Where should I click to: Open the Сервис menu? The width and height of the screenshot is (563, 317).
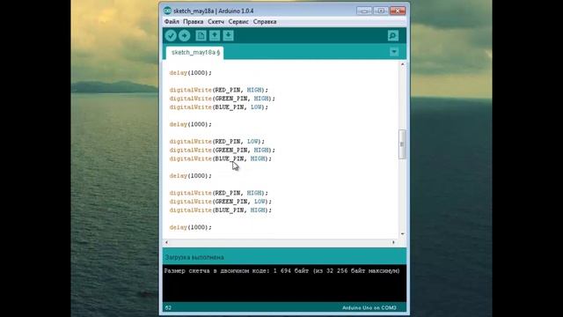(x=238, y=21)
